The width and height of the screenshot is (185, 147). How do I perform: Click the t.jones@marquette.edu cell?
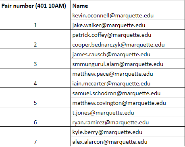pos(128,112)
